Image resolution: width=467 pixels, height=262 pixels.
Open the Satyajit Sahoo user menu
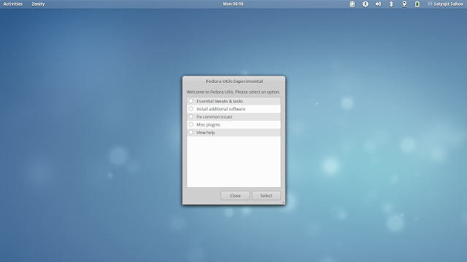448,4
